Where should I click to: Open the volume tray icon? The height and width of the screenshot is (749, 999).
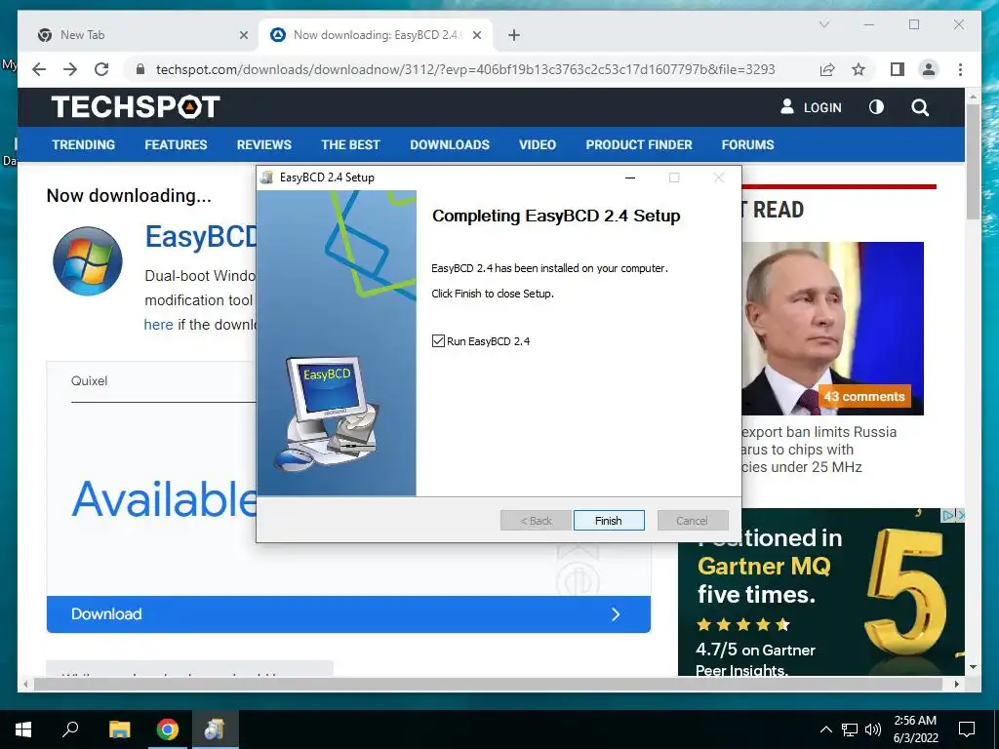[x=873, y=729]
